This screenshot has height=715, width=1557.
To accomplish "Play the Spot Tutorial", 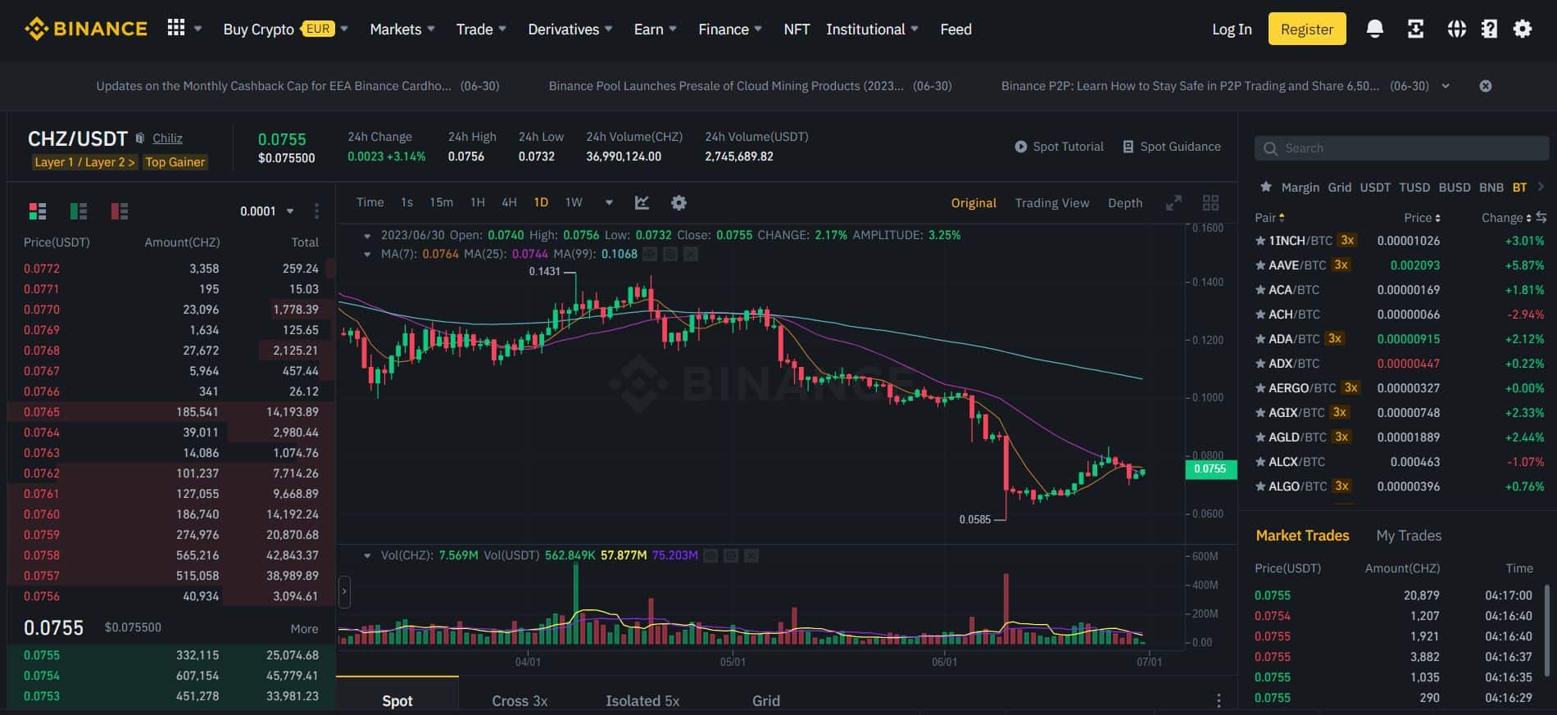I will 1059,147.
